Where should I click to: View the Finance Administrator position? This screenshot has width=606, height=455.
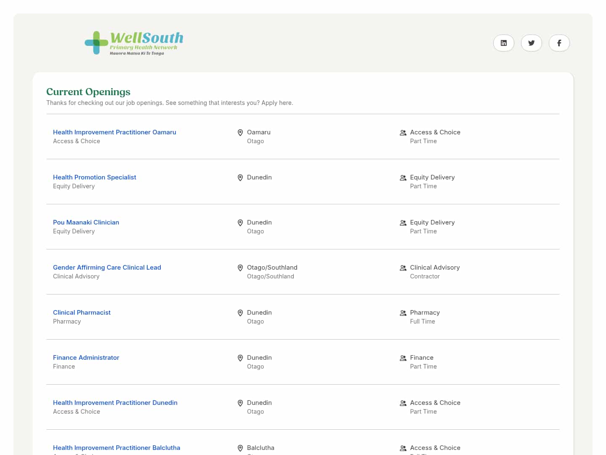86,357
